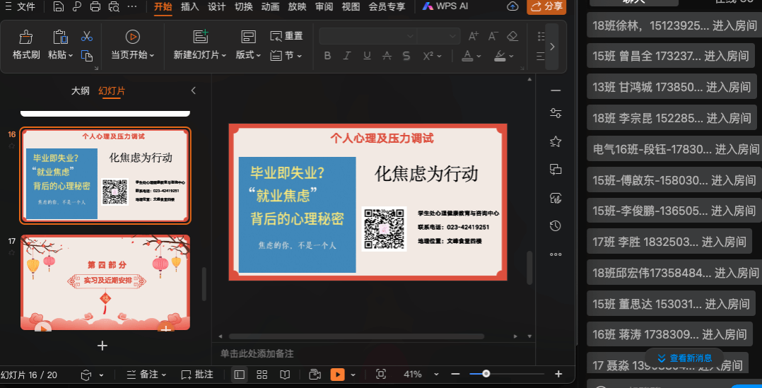Click the 新建幻灯片 new slide icon
Viewport: 762px width, 388px height.
200,37
